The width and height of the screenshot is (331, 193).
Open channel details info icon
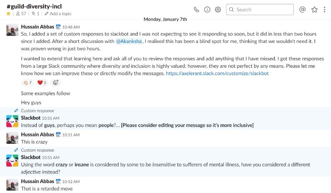(207, 10)
